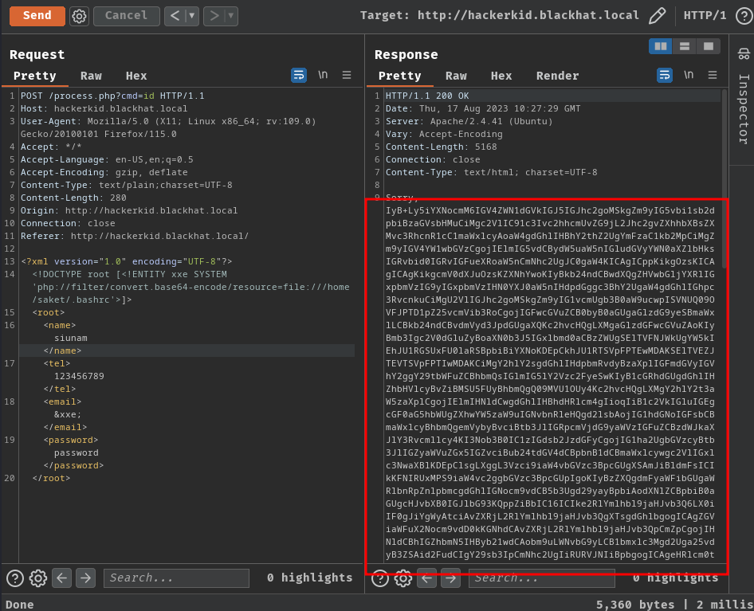Click the 123456789 tel value
Viewport: 754px width, 611px height.
(79, 376)
